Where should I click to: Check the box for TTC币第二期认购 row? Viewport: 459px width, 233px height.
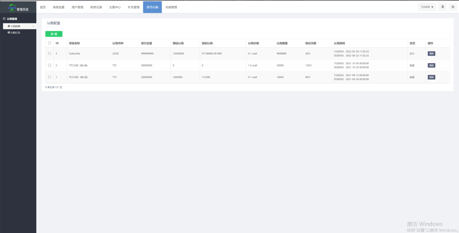(49, 65)
